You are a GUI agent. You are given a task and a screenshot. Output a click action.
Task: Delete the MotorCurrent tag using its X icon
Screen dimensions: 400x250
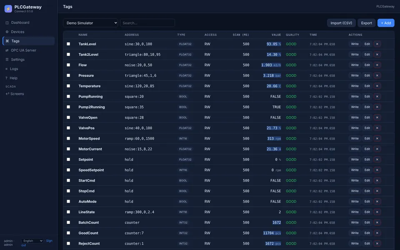[x=377, y=149]
